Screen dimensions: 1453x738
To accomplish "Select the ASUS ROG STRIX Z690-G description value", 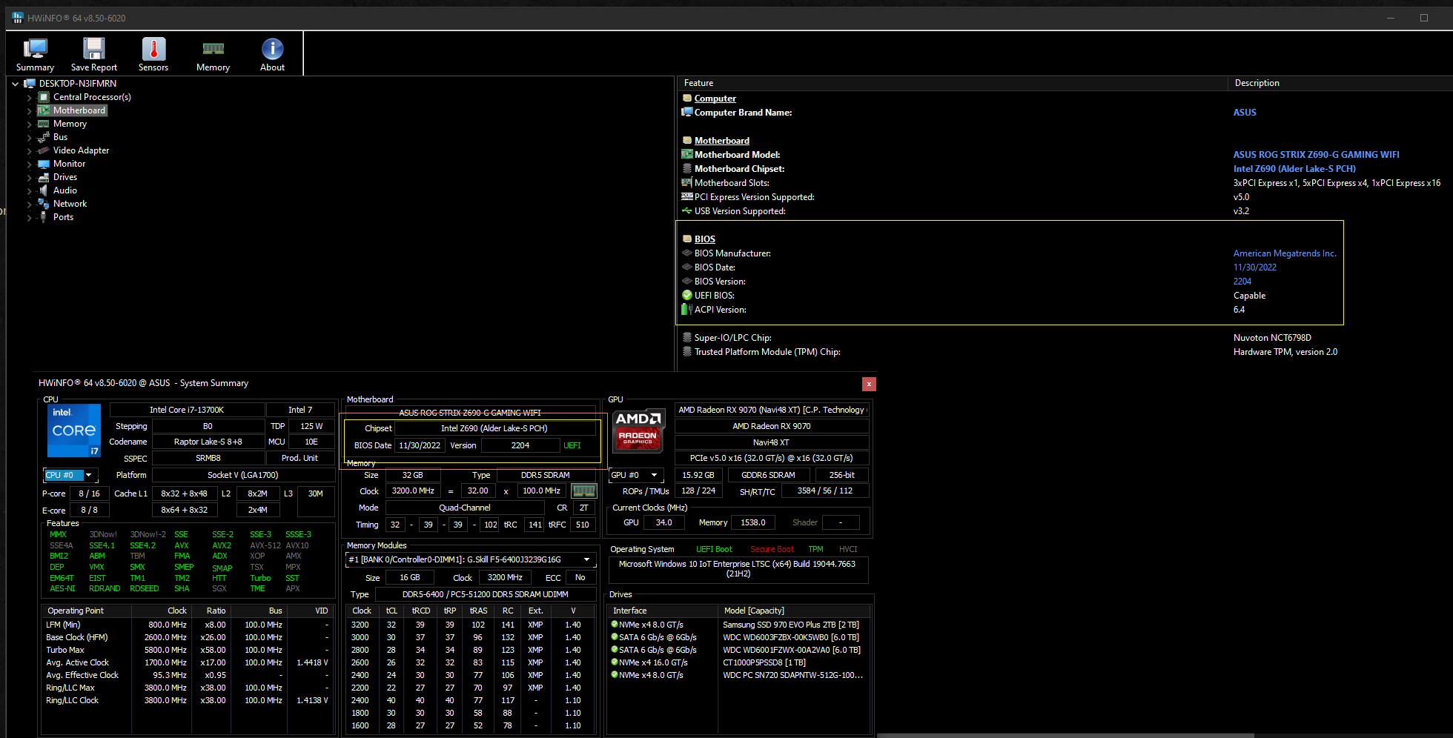I will click(x=1317, y=155).
